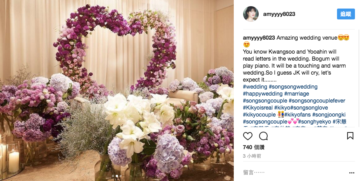Screen dimensions: 360x181
Task: Click the 追蹤 follow button
Action: tap(346, 14)
